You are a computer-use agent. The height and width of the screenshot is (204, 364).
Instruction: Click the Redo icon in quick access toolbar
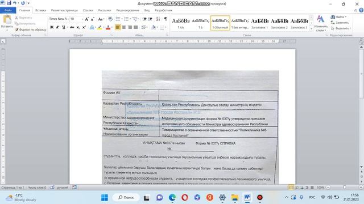click(23, 3)
